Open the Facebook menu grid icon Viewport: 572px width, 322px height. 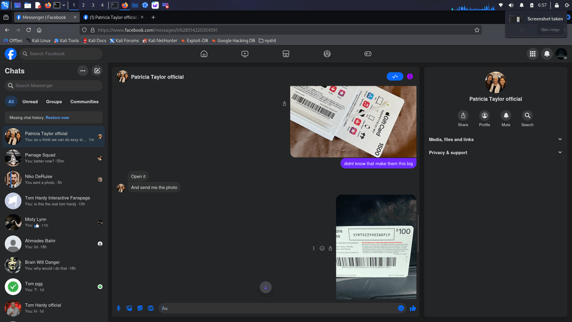[533, 54]
